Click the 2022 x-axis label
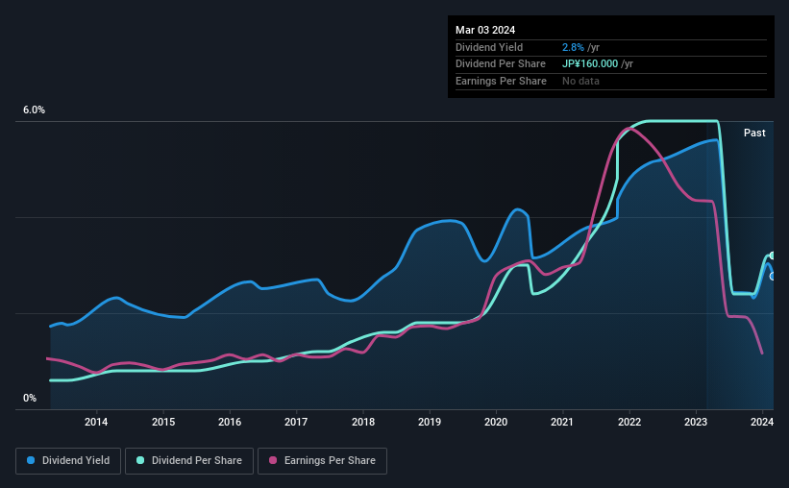 point(629,422)
